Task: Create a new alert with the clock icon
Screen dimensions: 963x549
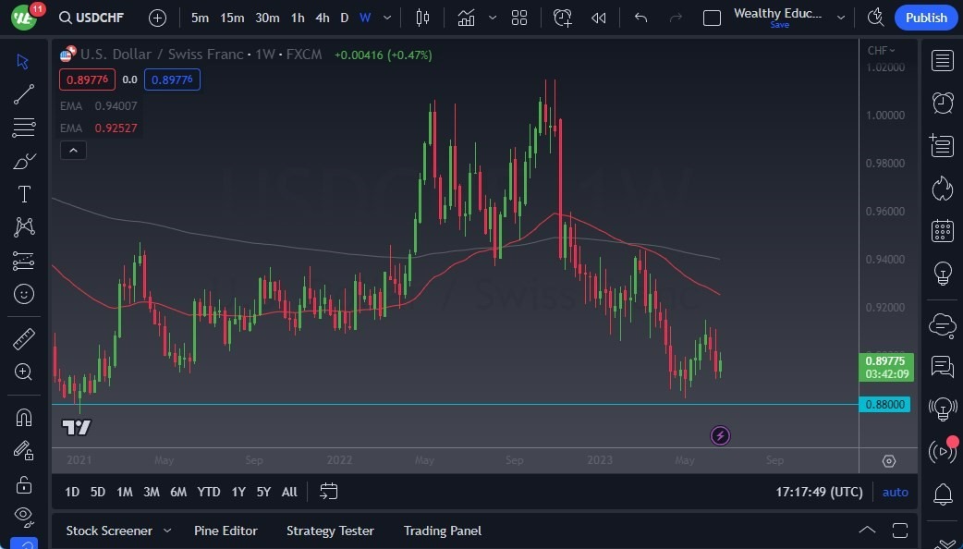Action: pos(563,17)
